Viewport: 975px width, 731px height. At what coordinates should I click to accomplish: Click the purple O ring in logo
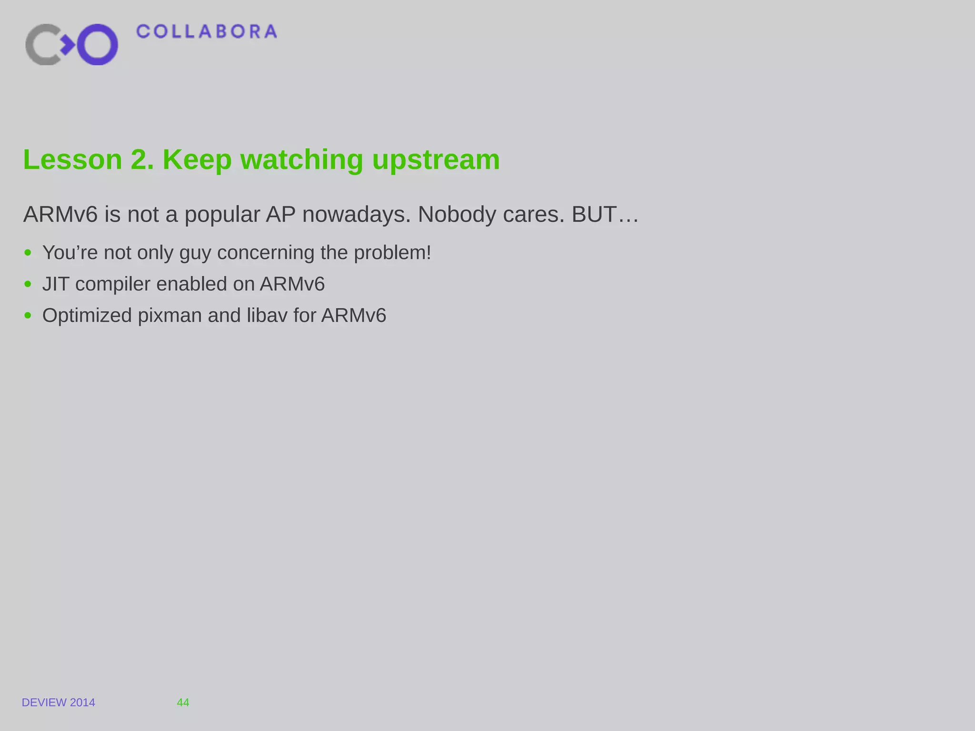[98, 44]
